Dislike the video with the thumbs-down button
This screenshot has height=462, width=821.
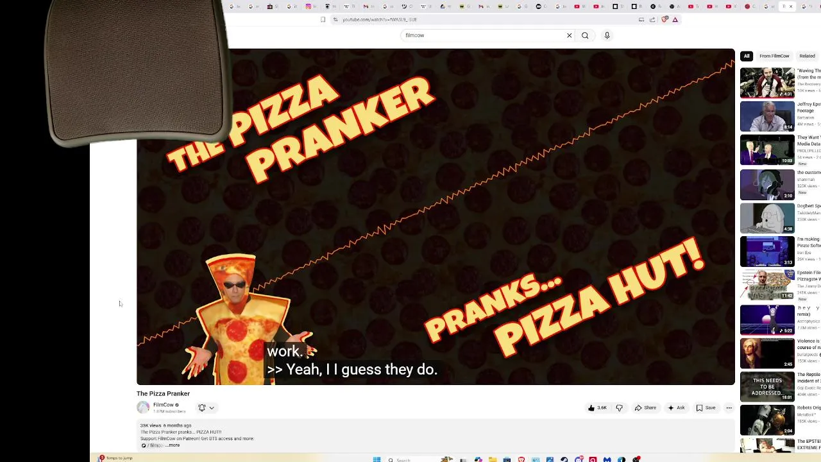[619, 408]
